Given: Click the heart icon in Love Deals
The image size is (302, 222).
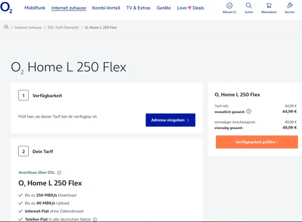Looking at the screenshot, I should pyautogui.click(x=190, y=8).
